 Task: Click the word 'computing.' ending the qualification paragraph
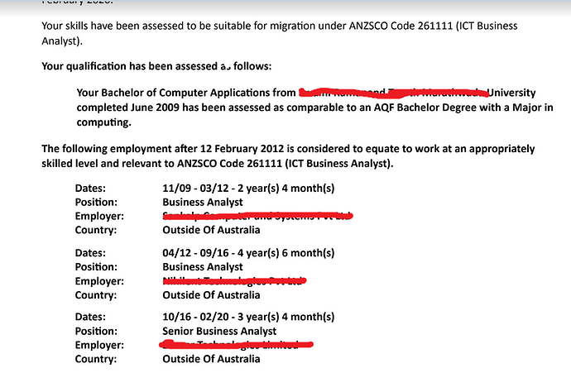point(103,122)
